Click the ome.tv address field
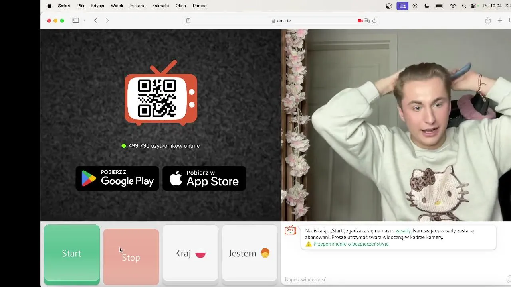511x287 pixels. point(281,21)
